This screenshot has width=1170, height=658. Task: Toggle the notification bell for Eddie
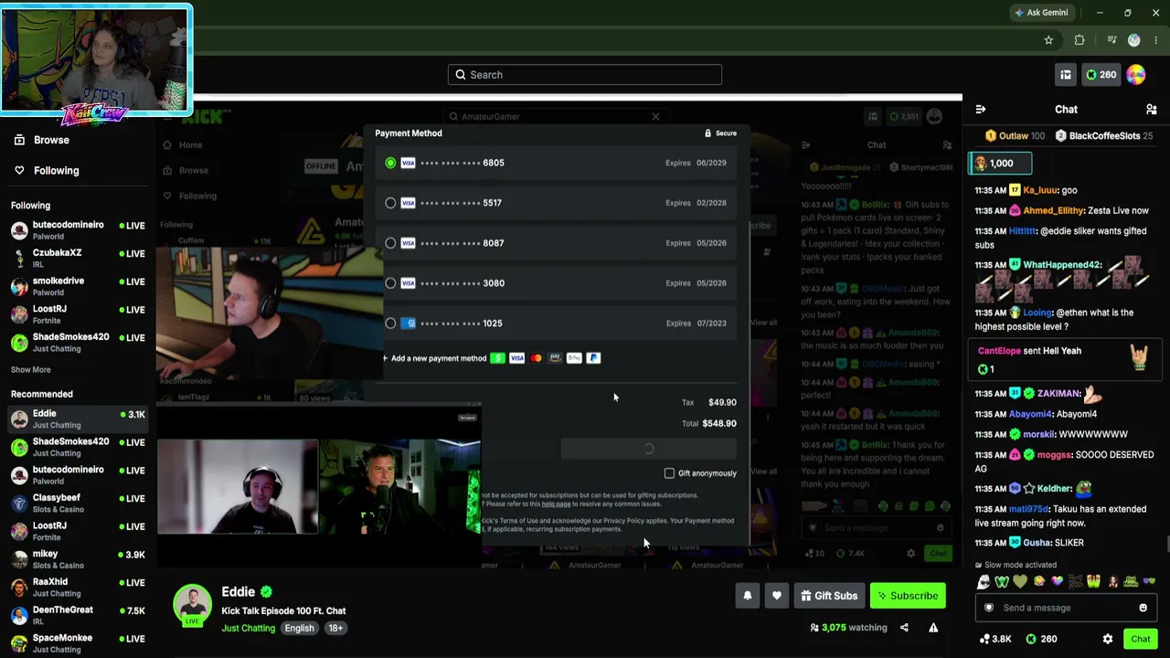tap(748, 596)
